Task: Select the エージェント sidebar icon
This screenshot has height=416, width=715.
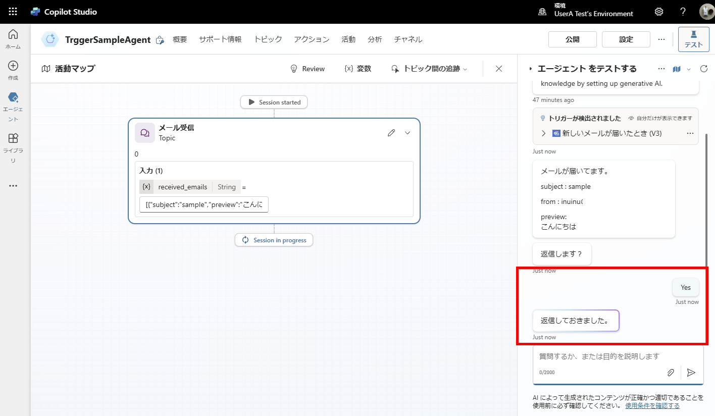Action: pos(14,99)
